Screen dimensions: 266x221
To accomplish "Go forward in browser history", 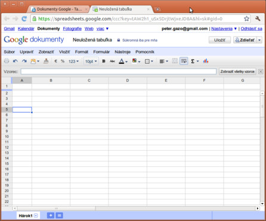I will click(x=16, y=18).
